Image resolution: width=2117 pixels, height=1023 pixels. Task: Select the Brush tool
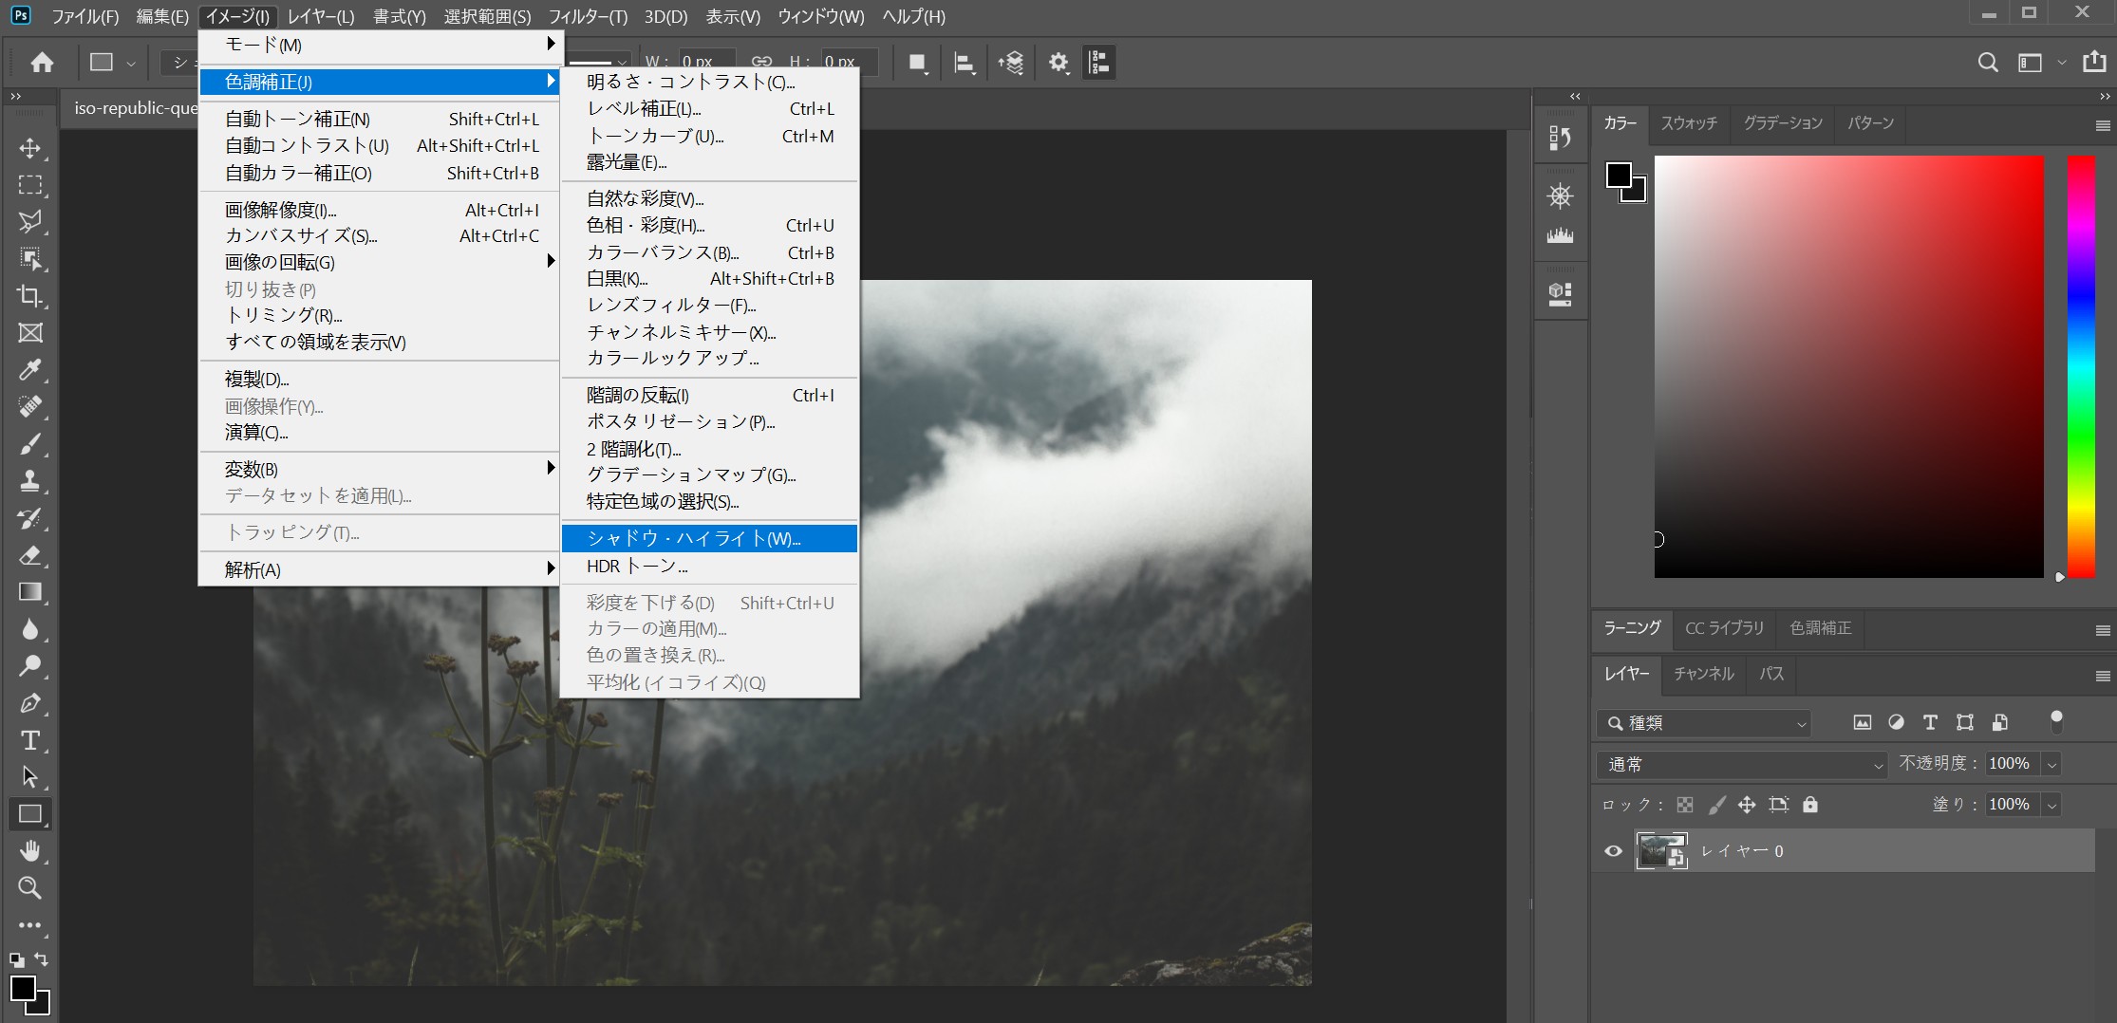(x=30, y=444)
